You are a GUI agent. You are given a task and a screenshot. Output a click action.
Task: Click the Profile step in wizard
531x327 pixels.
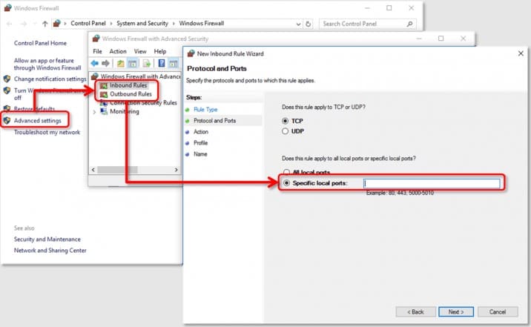click(x=200, y=143)
